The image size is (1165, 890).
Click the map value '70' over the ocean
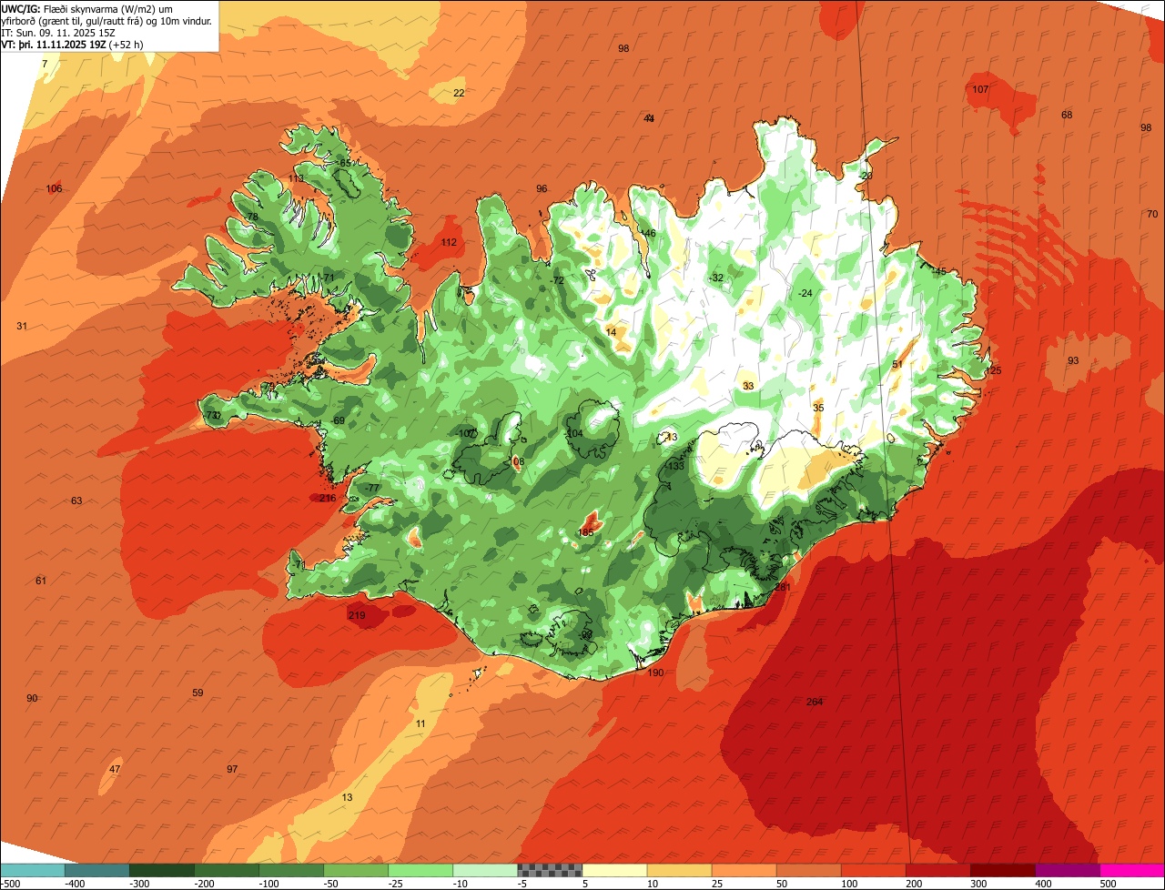[1152, 214]
